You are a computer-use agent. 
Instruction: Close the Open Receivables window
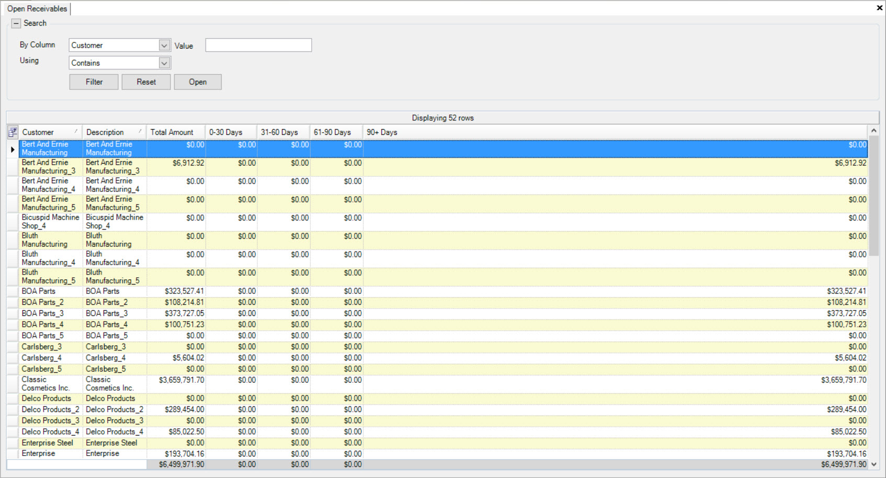879,7
